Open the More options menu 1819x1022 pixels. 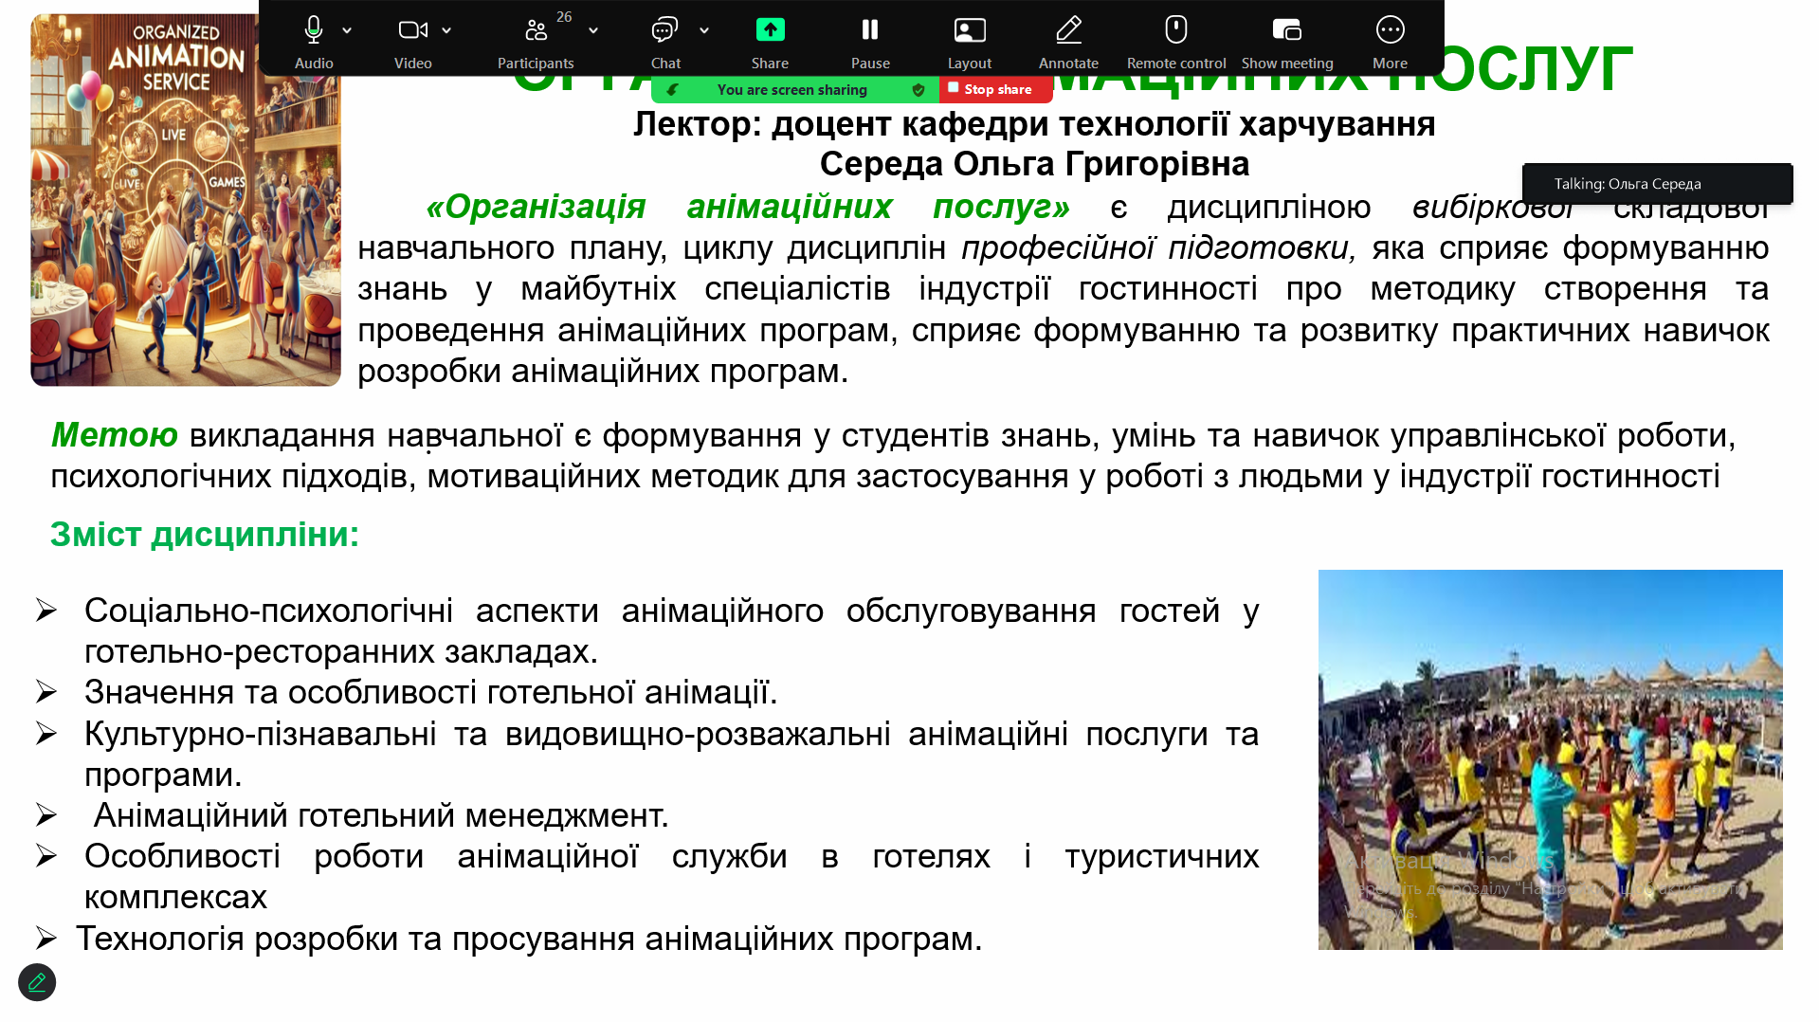point(1390,31)
